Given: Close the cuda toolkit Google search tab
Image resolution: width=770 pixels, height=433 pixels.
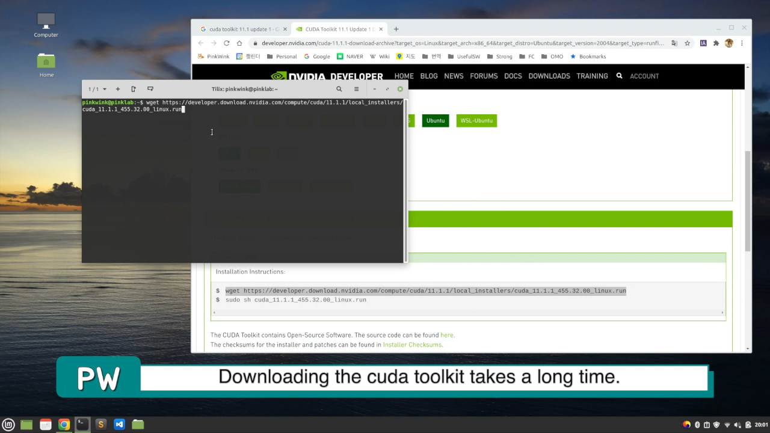Looking at the screenshot, I should [285, 29].
